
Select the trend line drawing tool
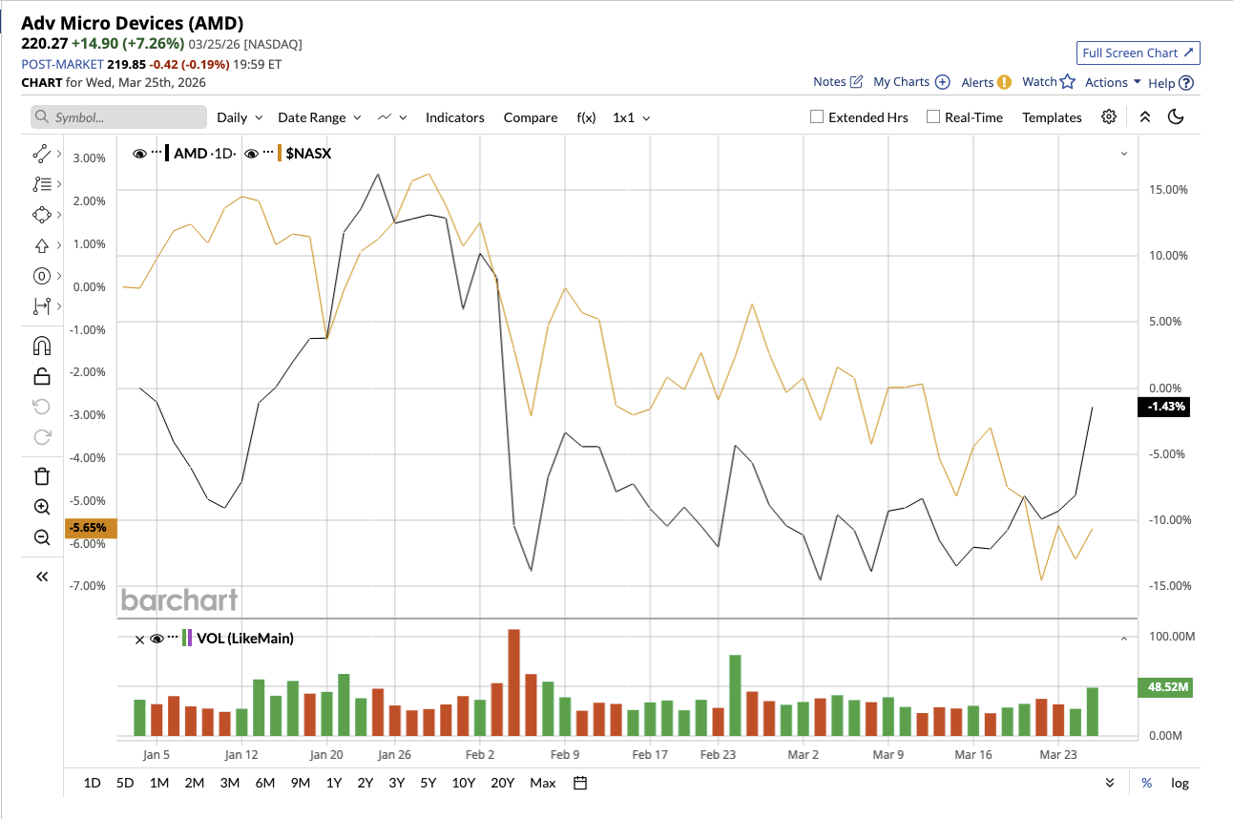41,153
